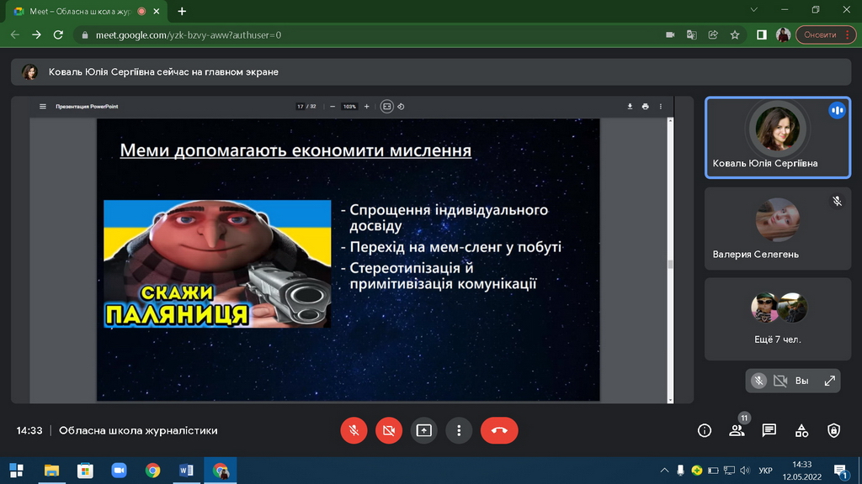The height and width of the screenshot is (484, 862).
Task: Click the Gru 'Скажи паляниця' meme image
Action: [x=218, y=264]
